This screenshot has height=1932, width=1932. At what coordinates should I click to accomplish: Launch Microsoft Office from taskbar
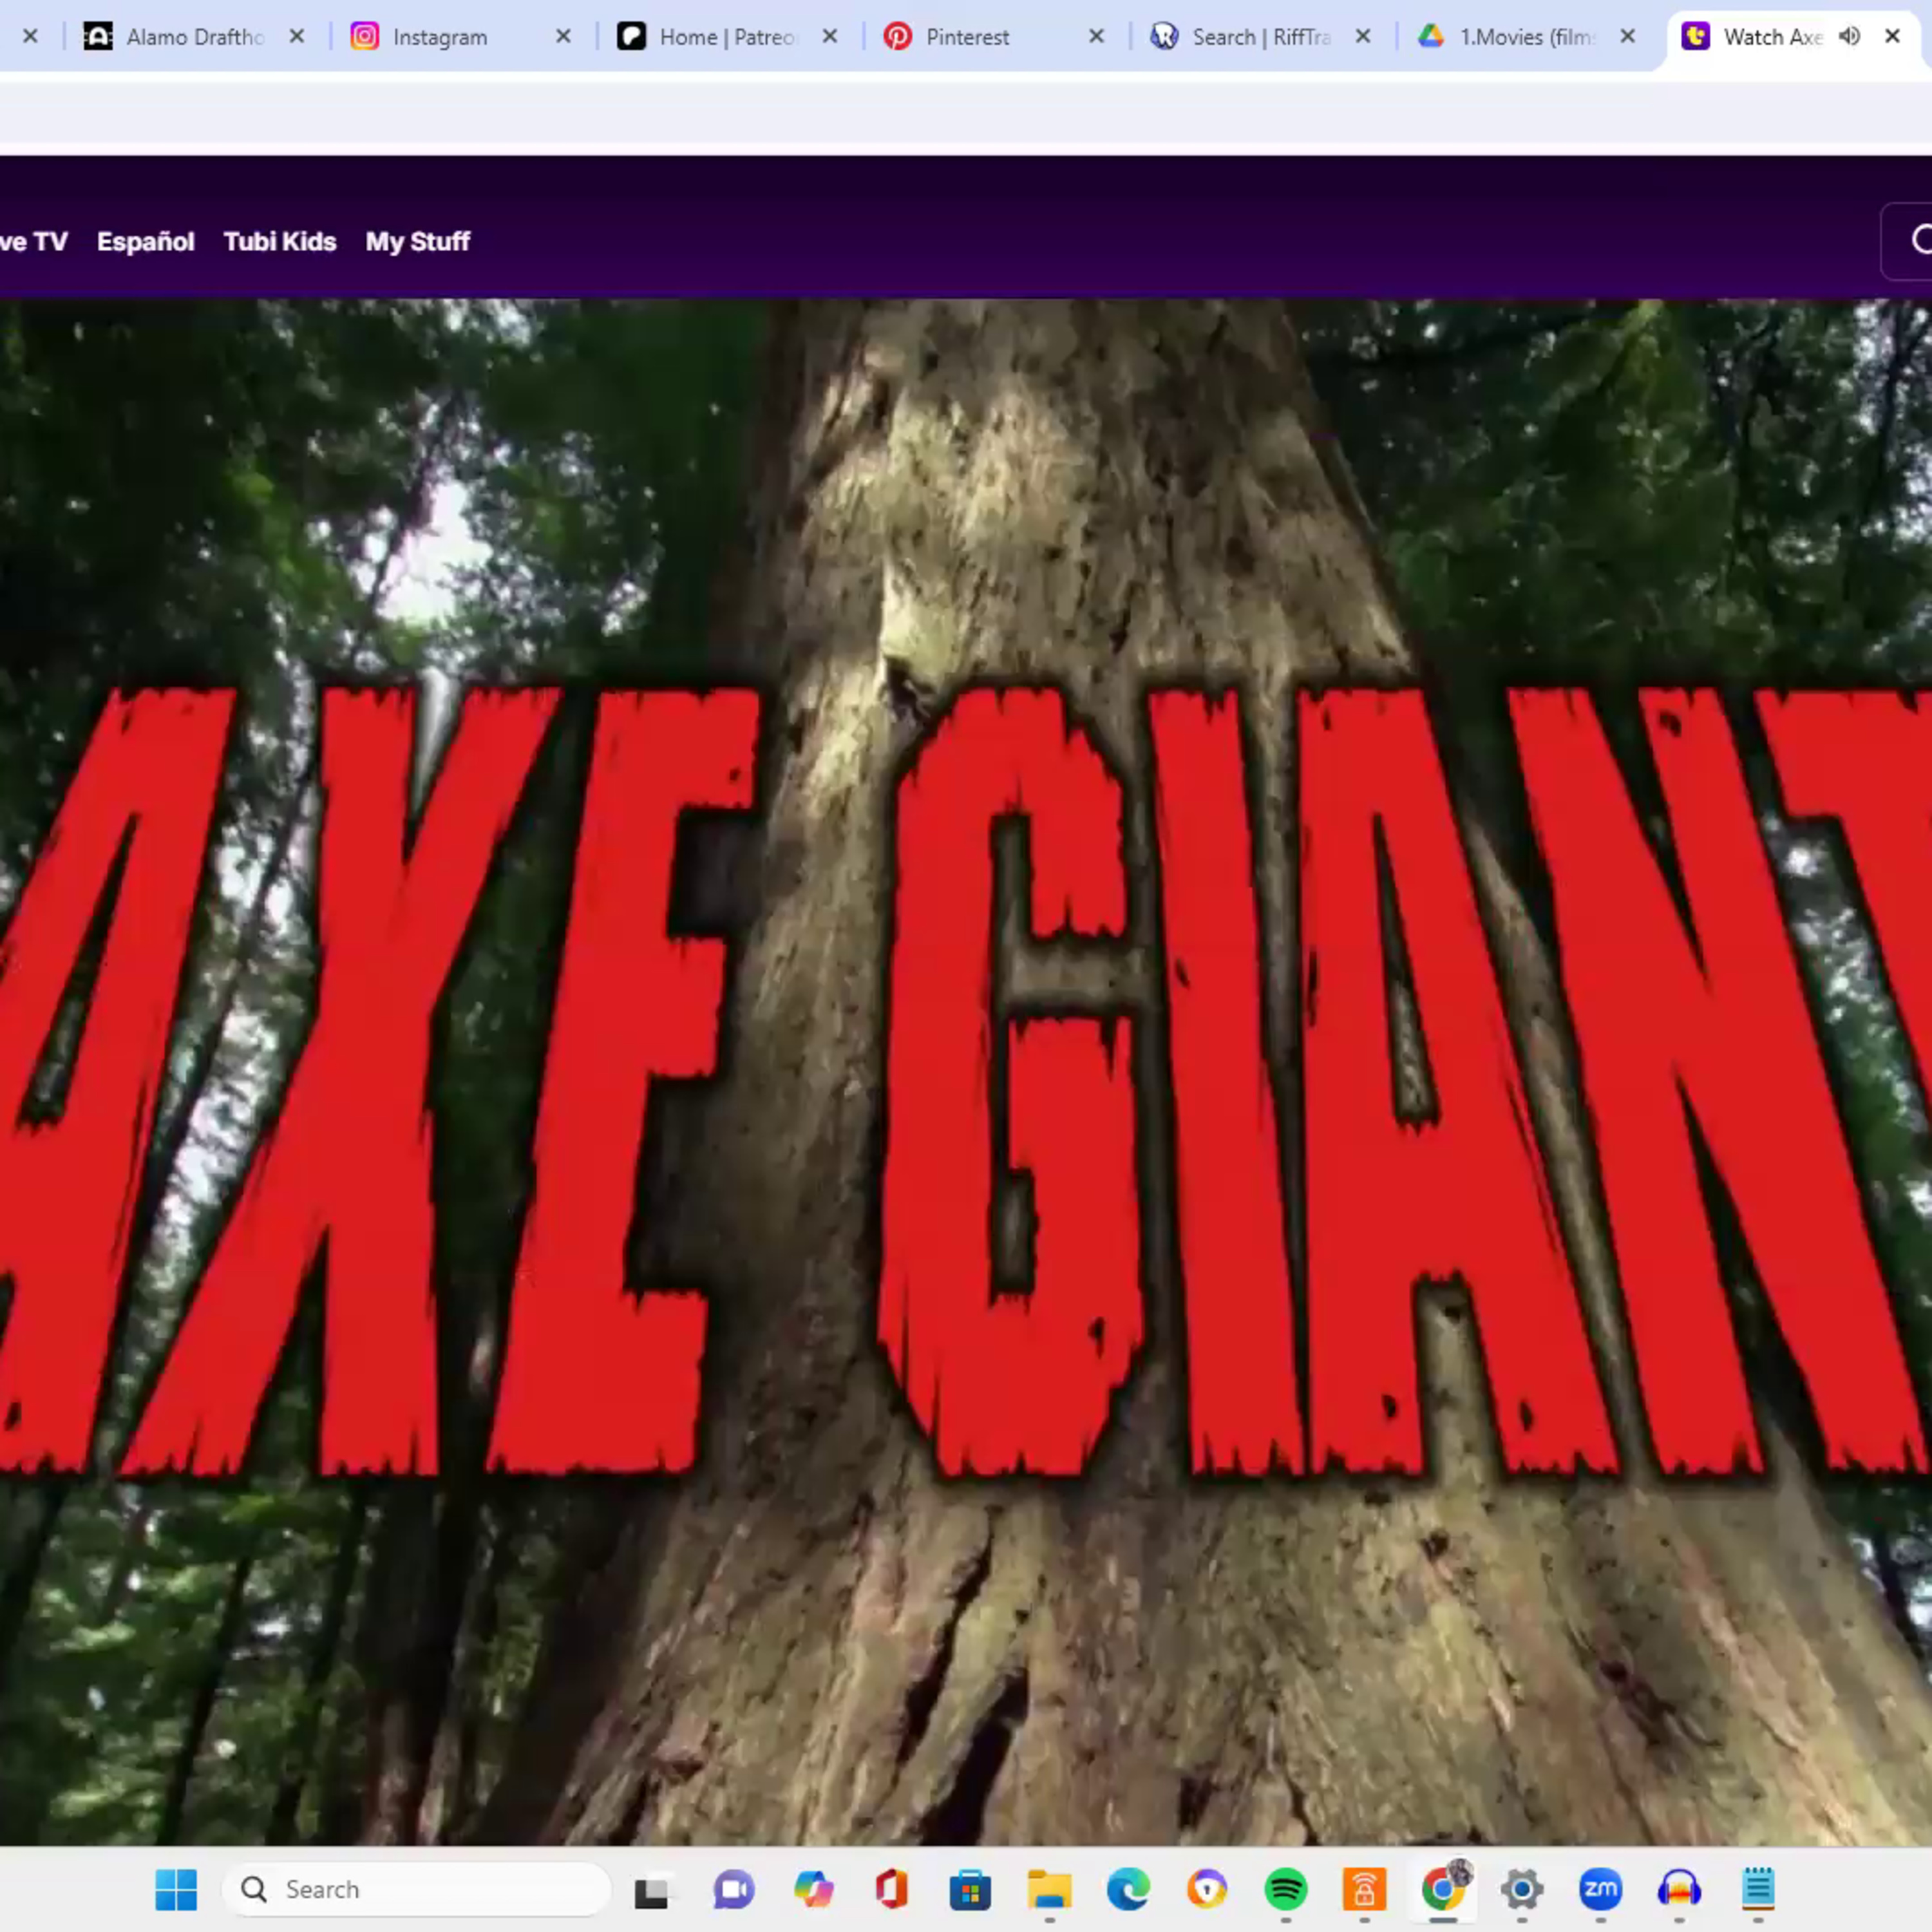click(x=891, y=1889)
